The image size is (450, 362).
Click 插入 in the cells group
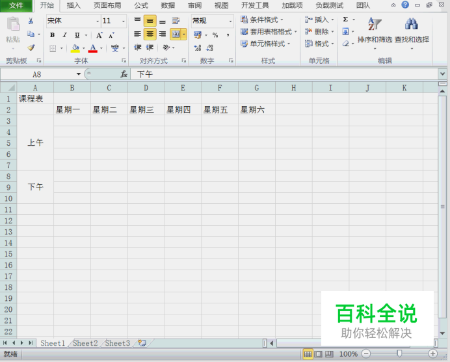click(x=319, y=20)
